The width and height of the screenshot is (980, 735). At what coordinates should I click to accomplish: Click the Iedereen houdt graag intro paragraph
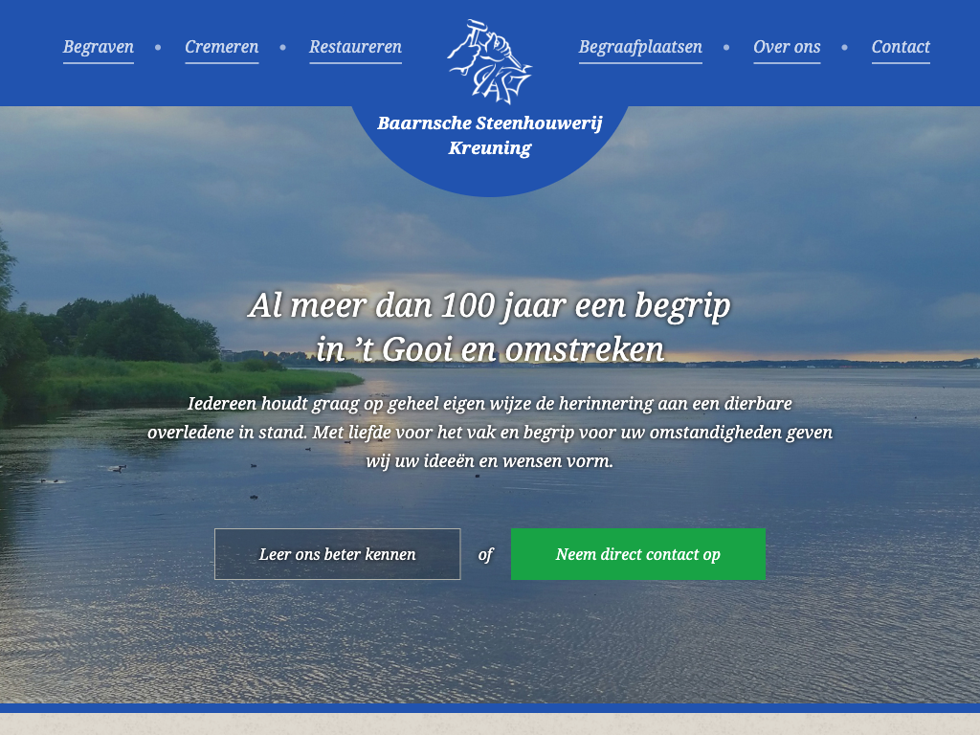(x=489, y=432)
